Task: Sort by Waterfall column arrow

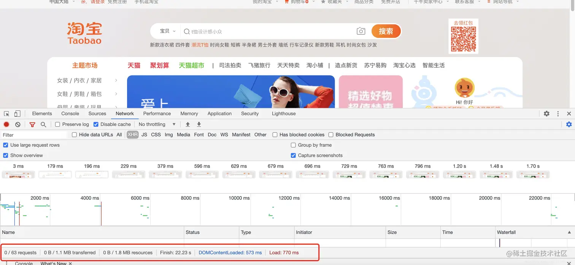Action: click(x=569, y=232)
